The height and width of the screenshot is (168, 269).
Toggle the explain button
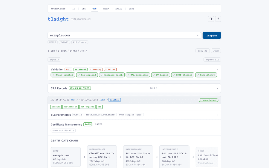pos(54,60)
